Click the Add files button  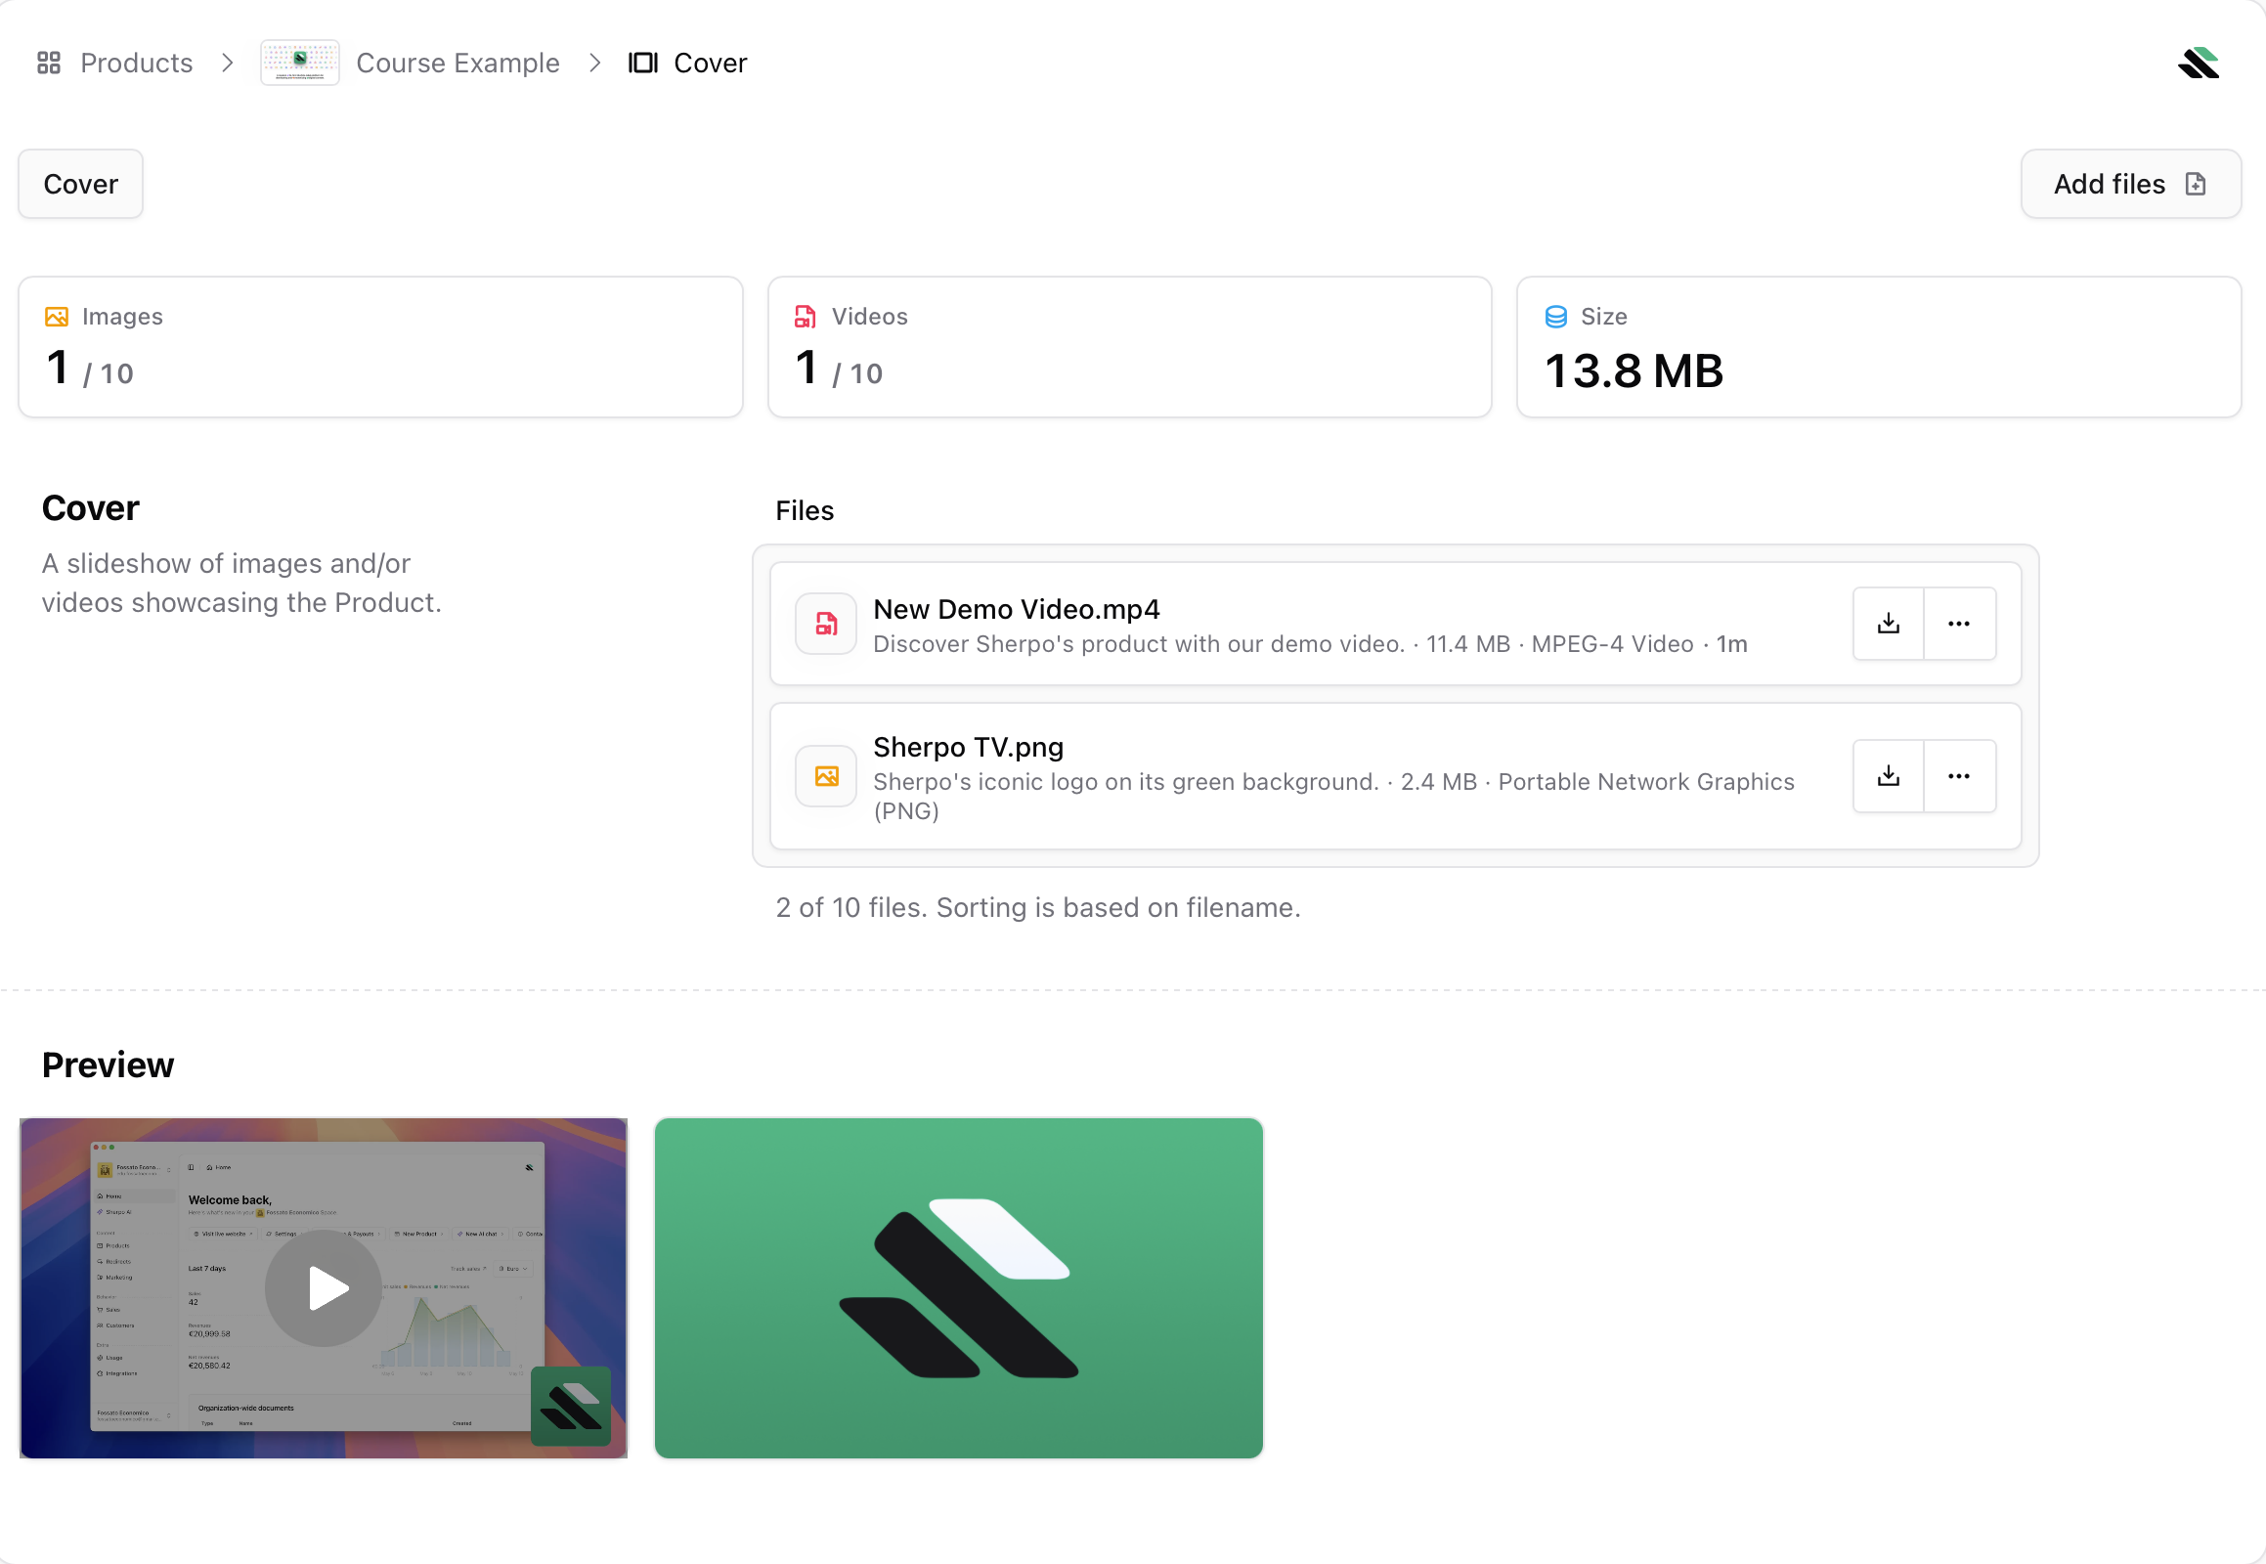(x=2130, y=183)
